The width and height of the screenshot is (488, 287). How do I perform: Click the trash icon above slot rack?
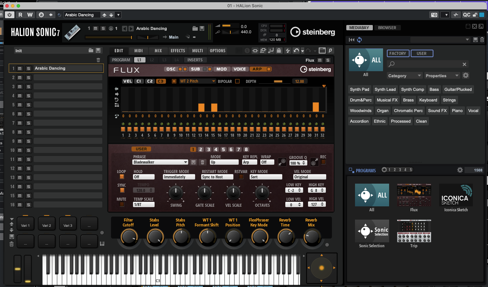(x=99, y=60)
